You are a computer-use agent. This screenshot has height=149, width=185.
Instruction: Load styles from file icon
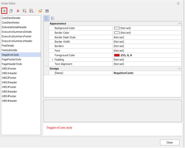(x=40, y=11)
